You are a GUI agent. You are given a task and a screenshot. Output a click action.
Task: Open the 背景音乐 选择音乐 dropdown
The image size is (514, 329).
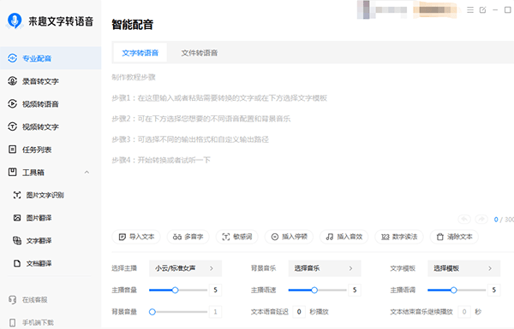coord(325,268)
